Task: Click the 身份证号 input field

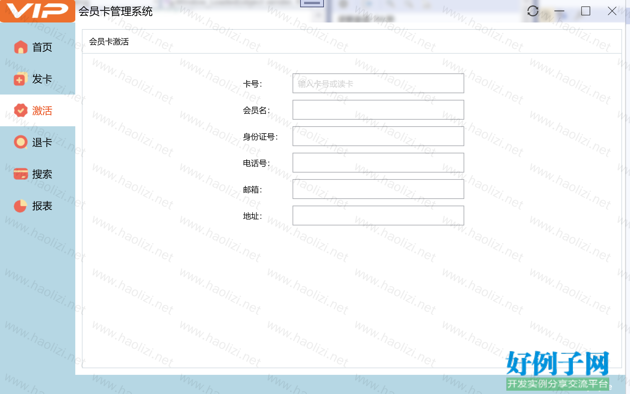Action: [x=378, y=136]
